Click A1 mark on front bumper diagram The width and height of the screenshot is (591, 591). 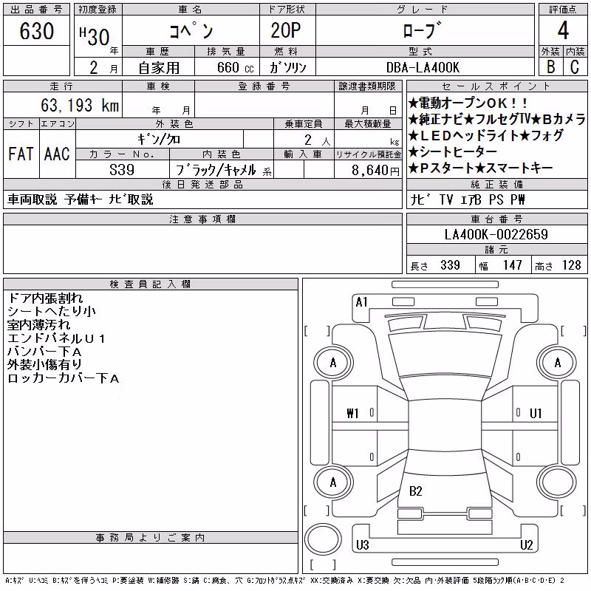coord(361,302)
